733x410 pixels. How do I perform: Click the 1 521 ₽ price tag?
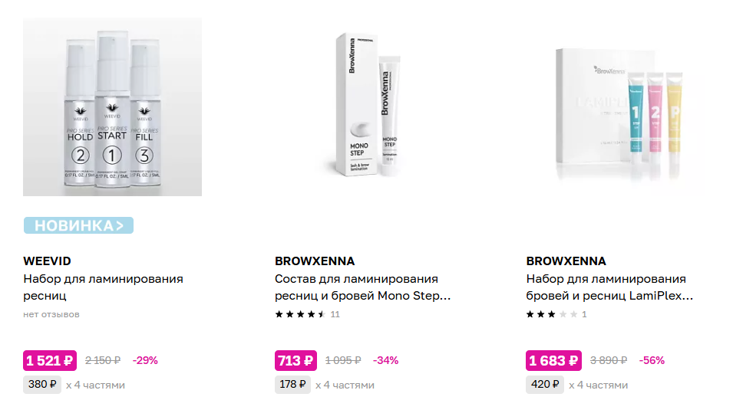50,360
